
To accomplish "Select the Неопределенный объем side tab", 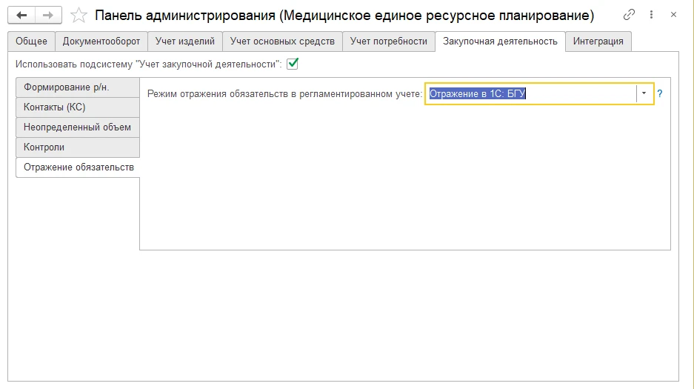I will tap(78, 127).
